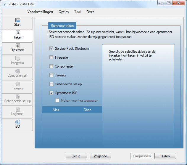This screenshot has width=187, height=165.
Task: Click the Integratie sidebar icon
Action: 18,58
